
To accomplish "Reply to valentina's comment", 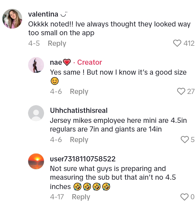I will click(x=57, y=43).
